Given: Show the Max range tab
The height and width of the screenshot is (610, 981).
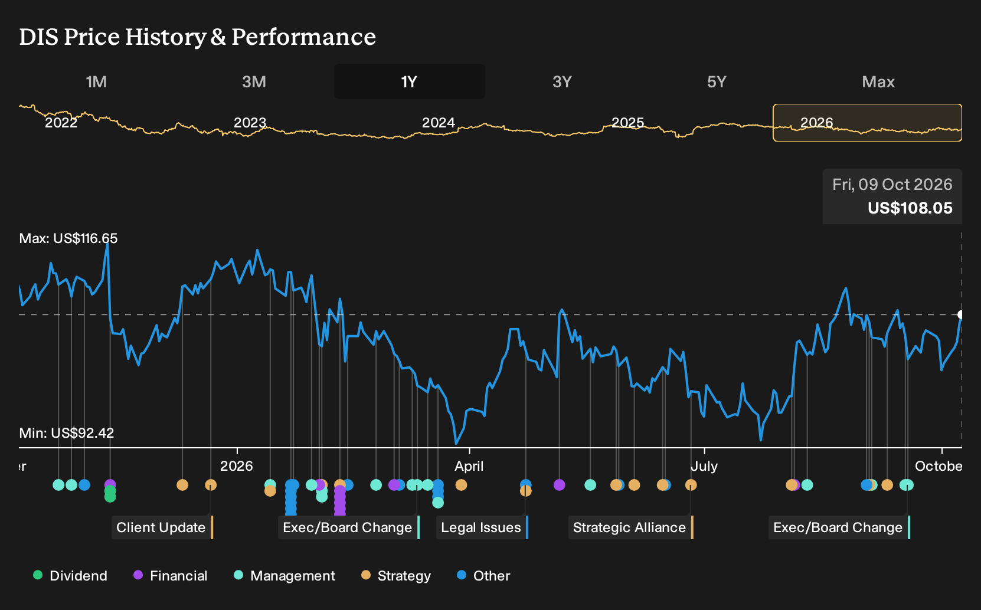Looking at the screenshot, I should pos(878,81).
